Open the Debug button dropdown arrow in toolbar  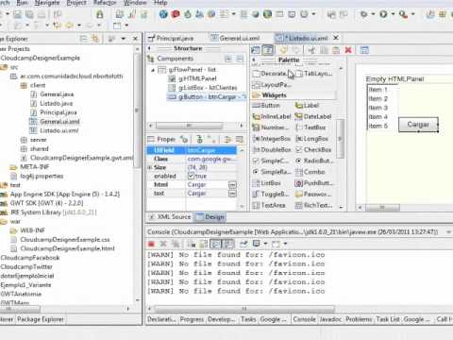tap(373, 14)
